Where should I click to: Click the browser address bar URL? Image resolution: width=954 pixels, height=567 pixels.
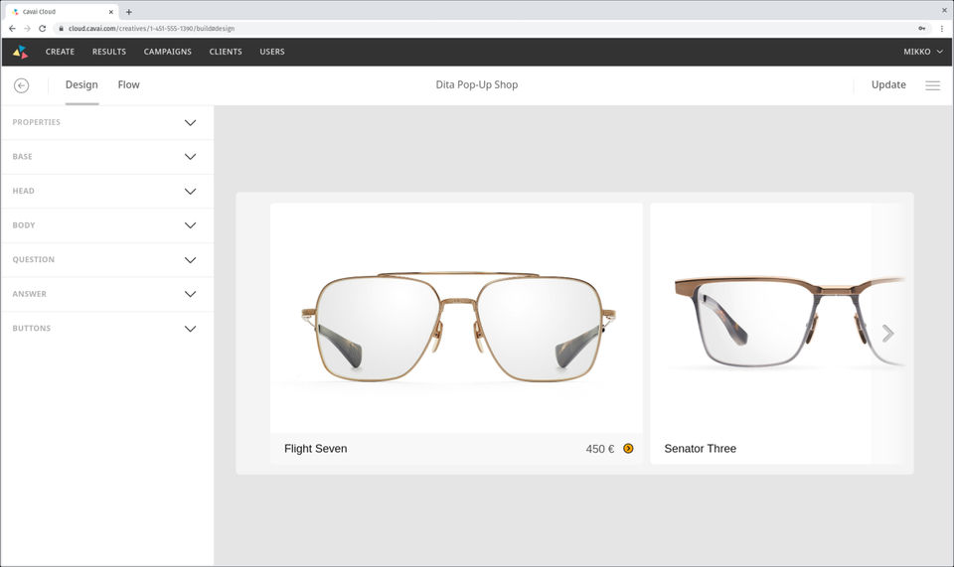(151, 29)
